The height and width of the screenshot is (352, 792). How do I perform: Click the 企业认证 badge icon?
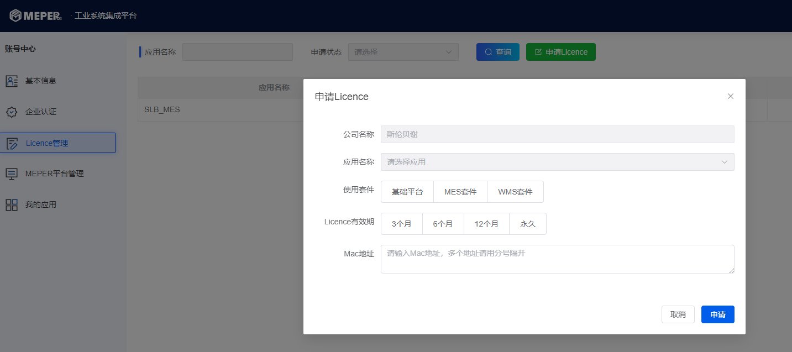(x=12, y=112)
